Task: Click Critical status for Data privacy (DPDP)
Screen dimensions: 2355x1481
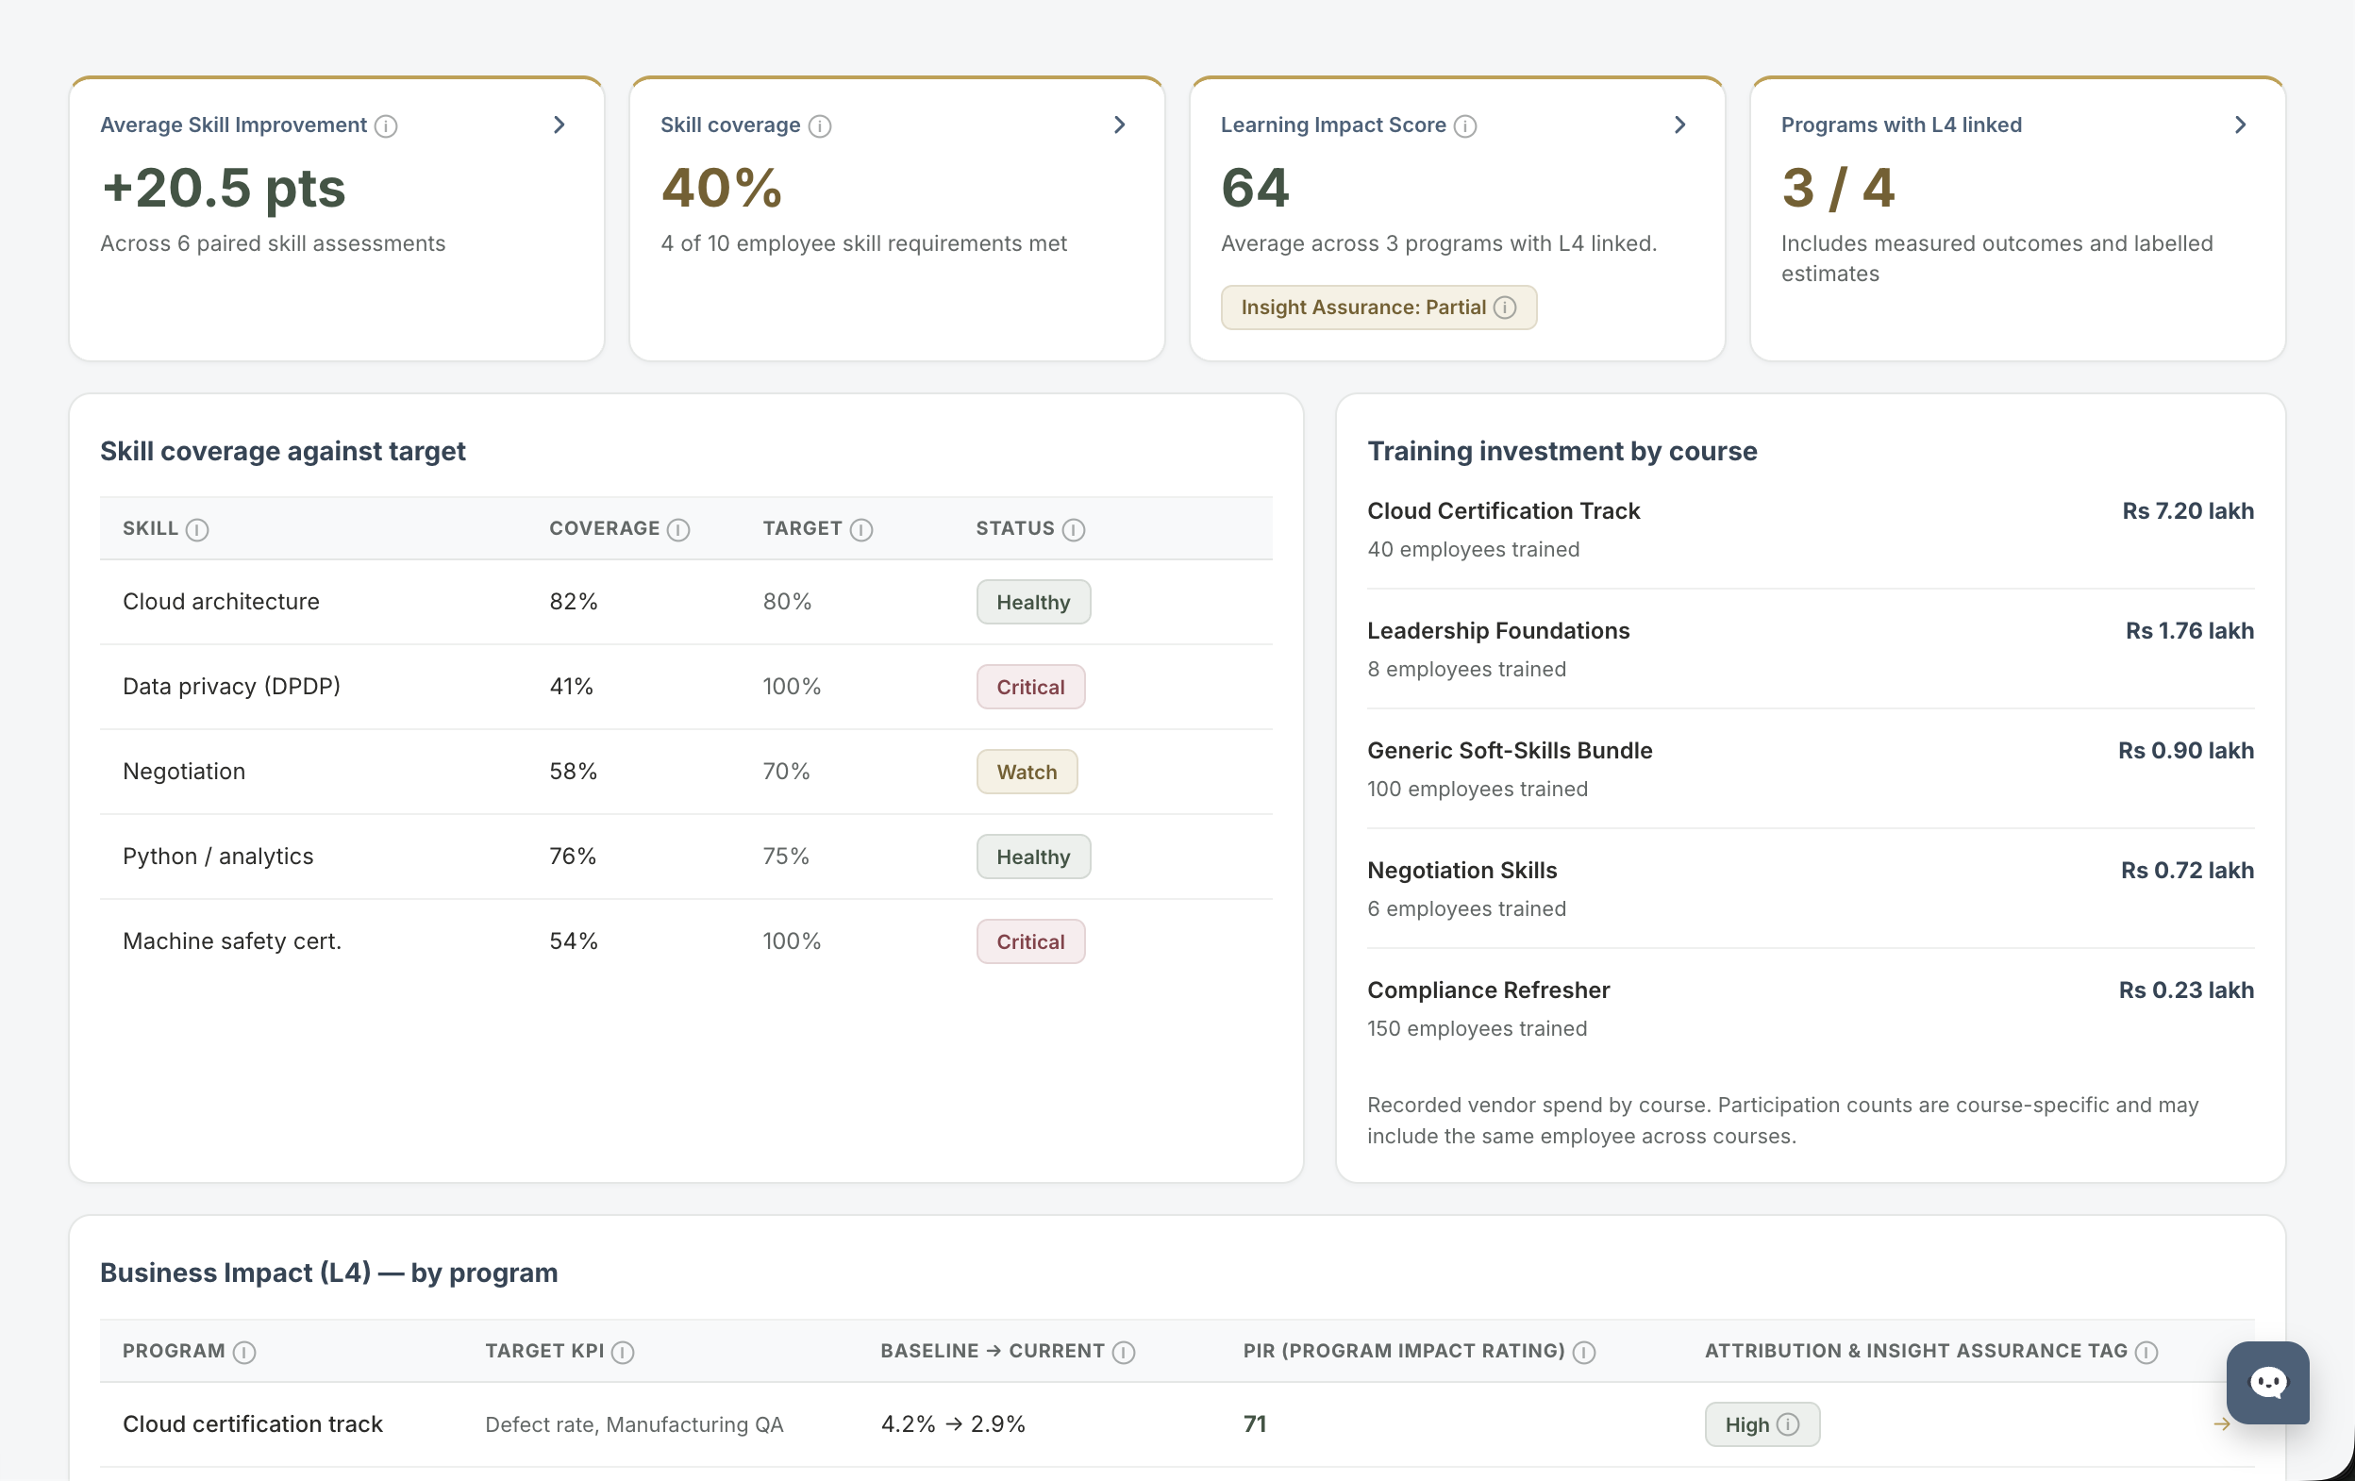Action: click(1031, 688)
